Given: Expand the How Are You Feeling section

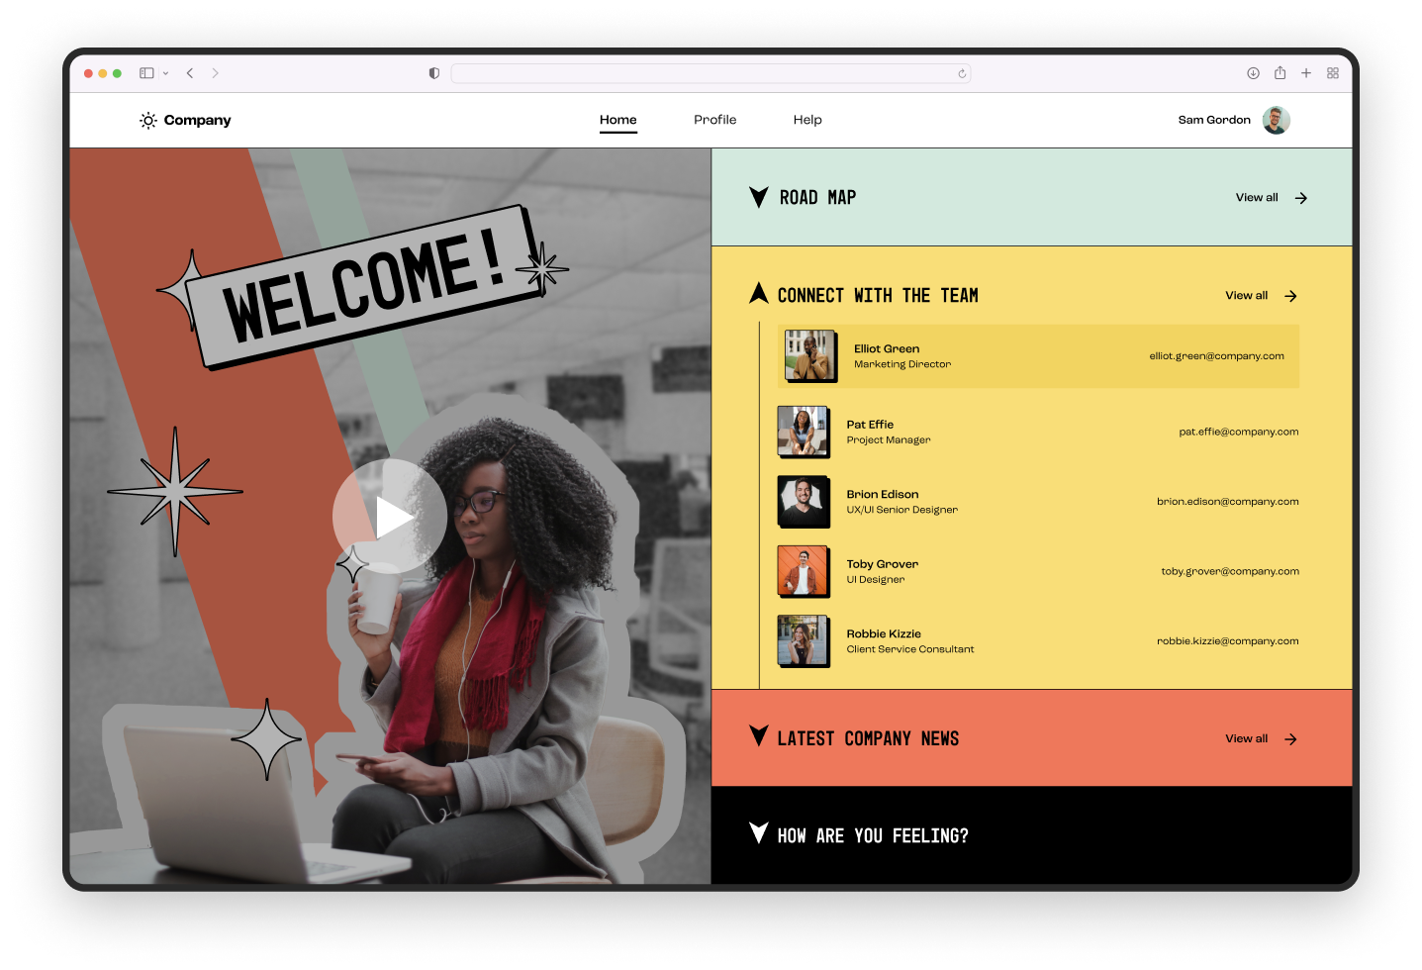Looking at the screenshot, I should (759, 833).
